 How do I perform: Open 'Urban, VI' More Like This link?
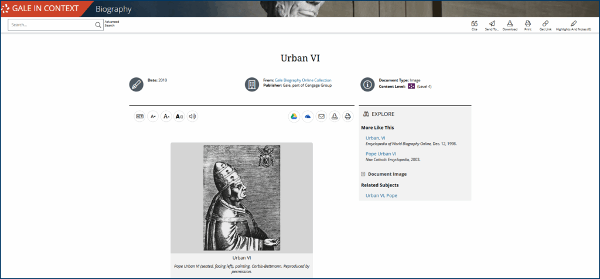[x=376, y=138]
